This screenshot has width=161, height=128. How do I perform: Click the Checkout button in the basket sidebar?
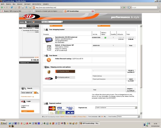point(29,62)
